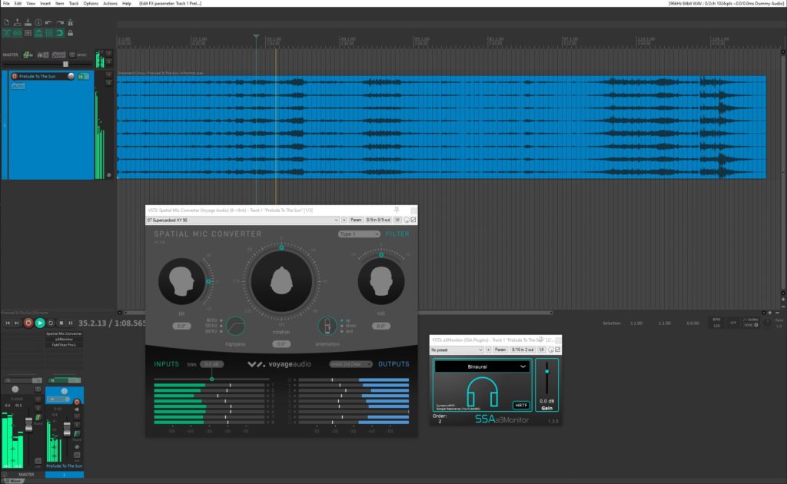Click monitoring speaker icon in mixer strip
Image resolution: width=787 pixels, height=484 pixels.
77,409
